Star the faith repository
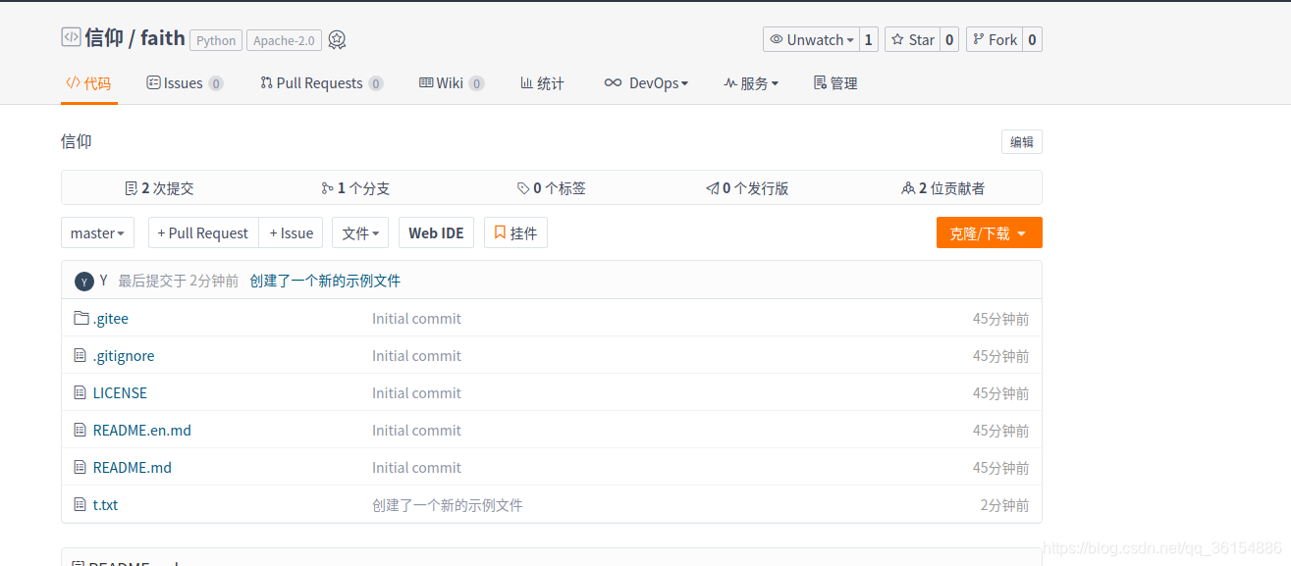 coord(913,39)
